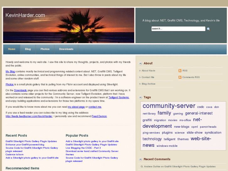Click the KevinHarder.com site title

tap(25, 15)
